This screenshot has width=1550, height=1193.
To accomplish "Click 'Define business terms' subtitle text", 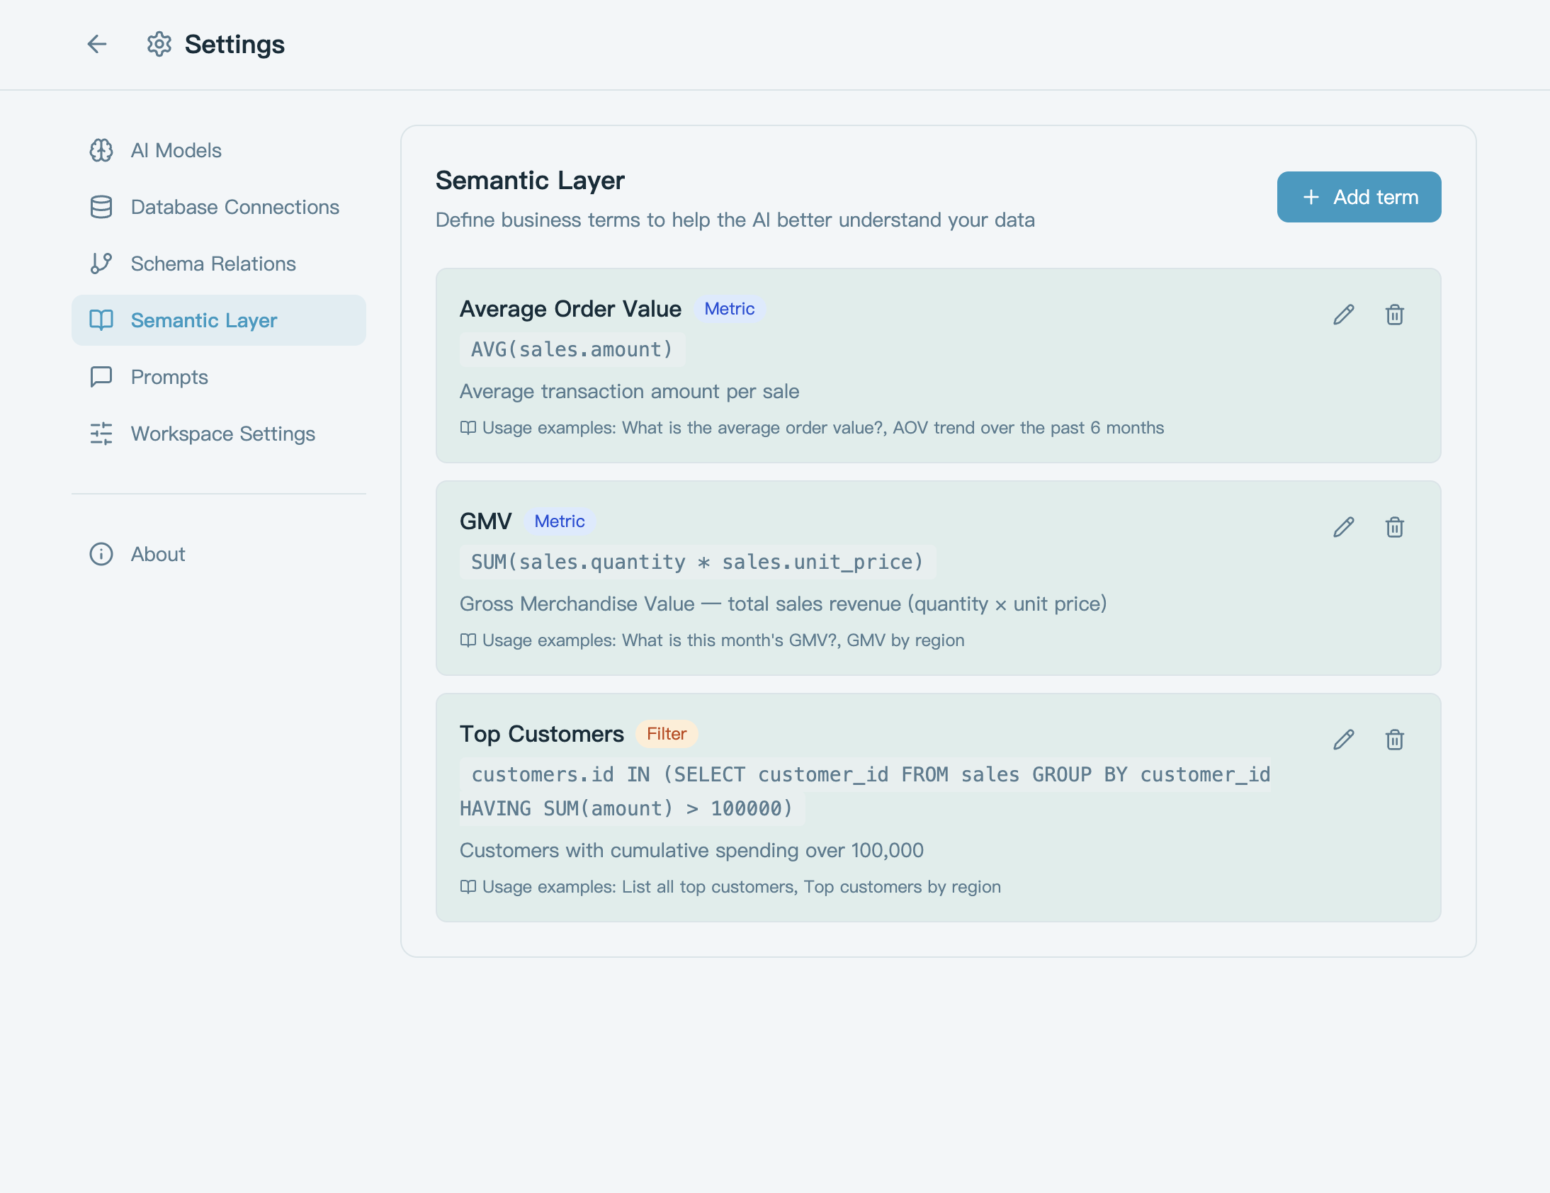I will click(735, 220).
